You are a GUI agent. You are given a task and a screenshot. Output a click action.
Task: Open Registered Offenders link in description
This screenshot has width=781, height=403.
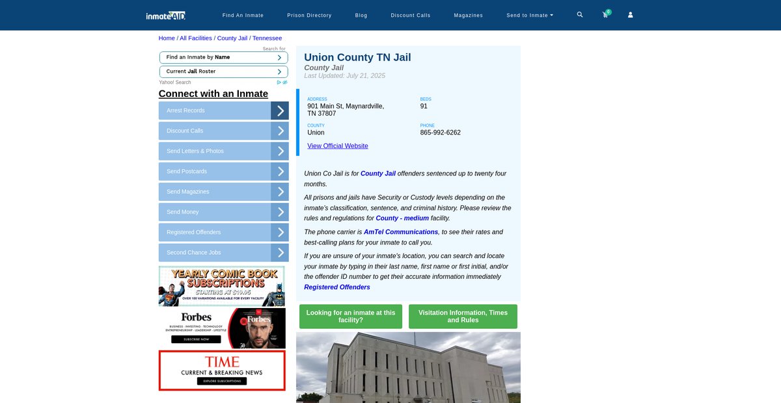[x=337, y=287]
